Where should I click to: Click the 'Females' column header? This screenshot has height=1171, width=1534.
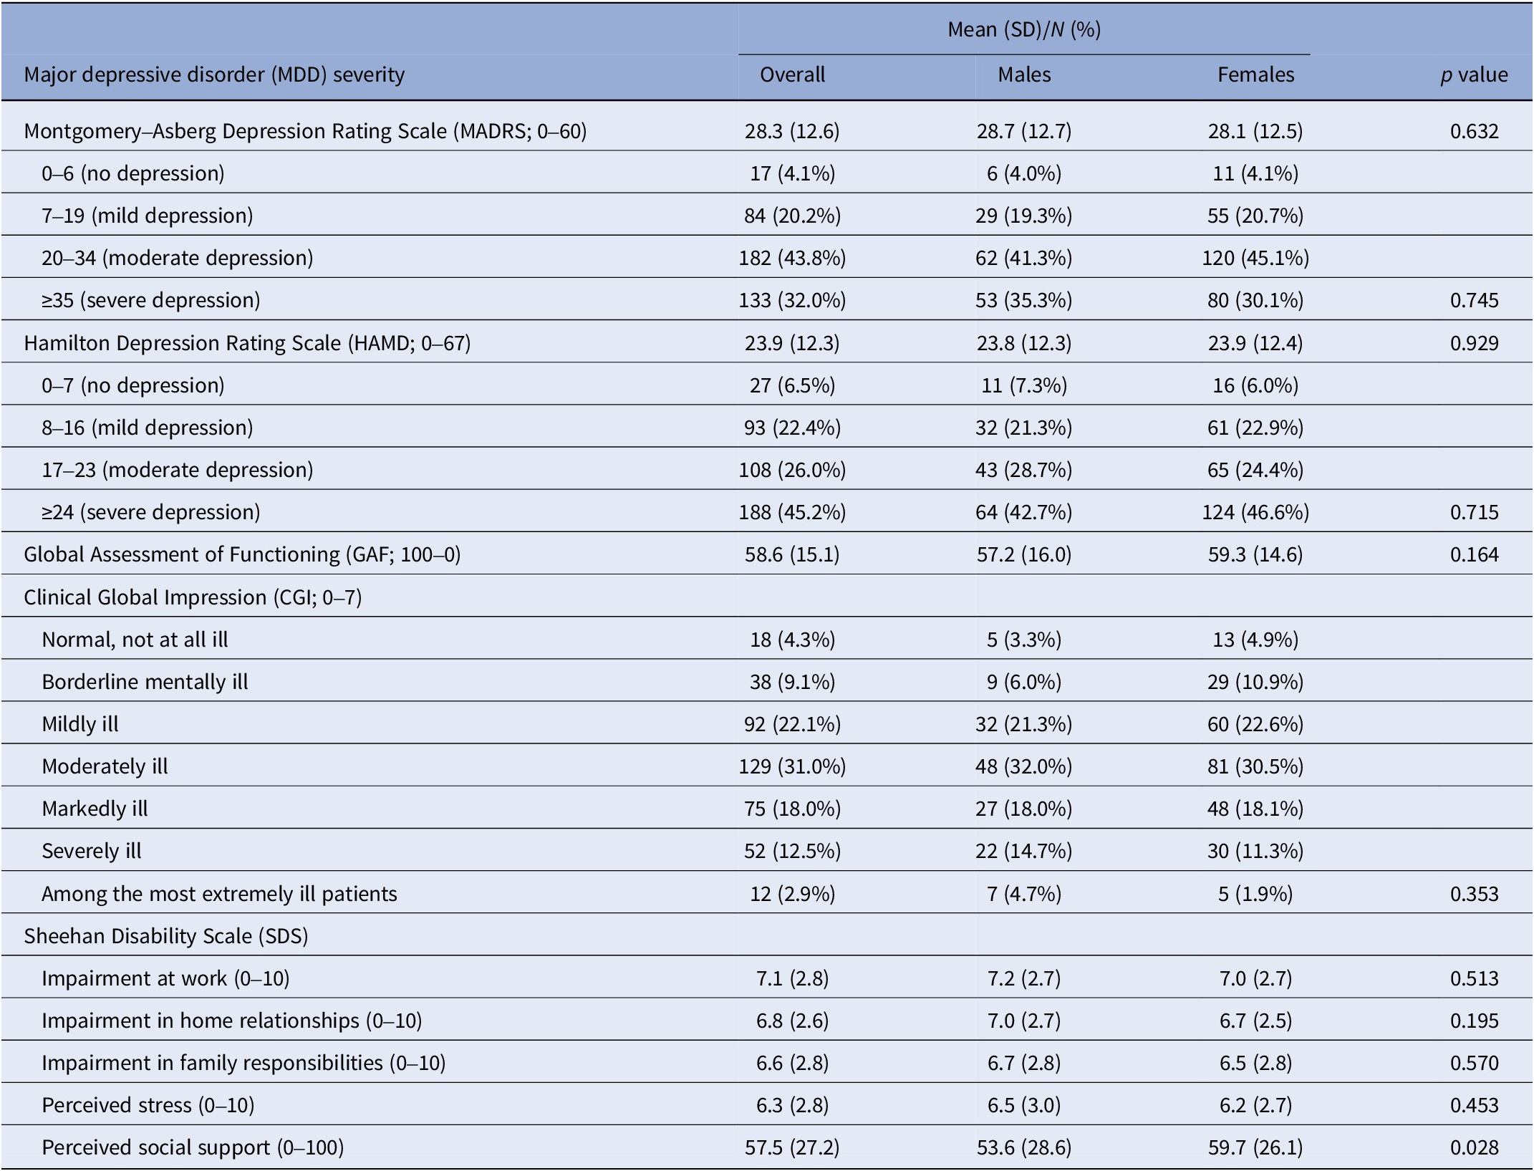click(1255, 75)
